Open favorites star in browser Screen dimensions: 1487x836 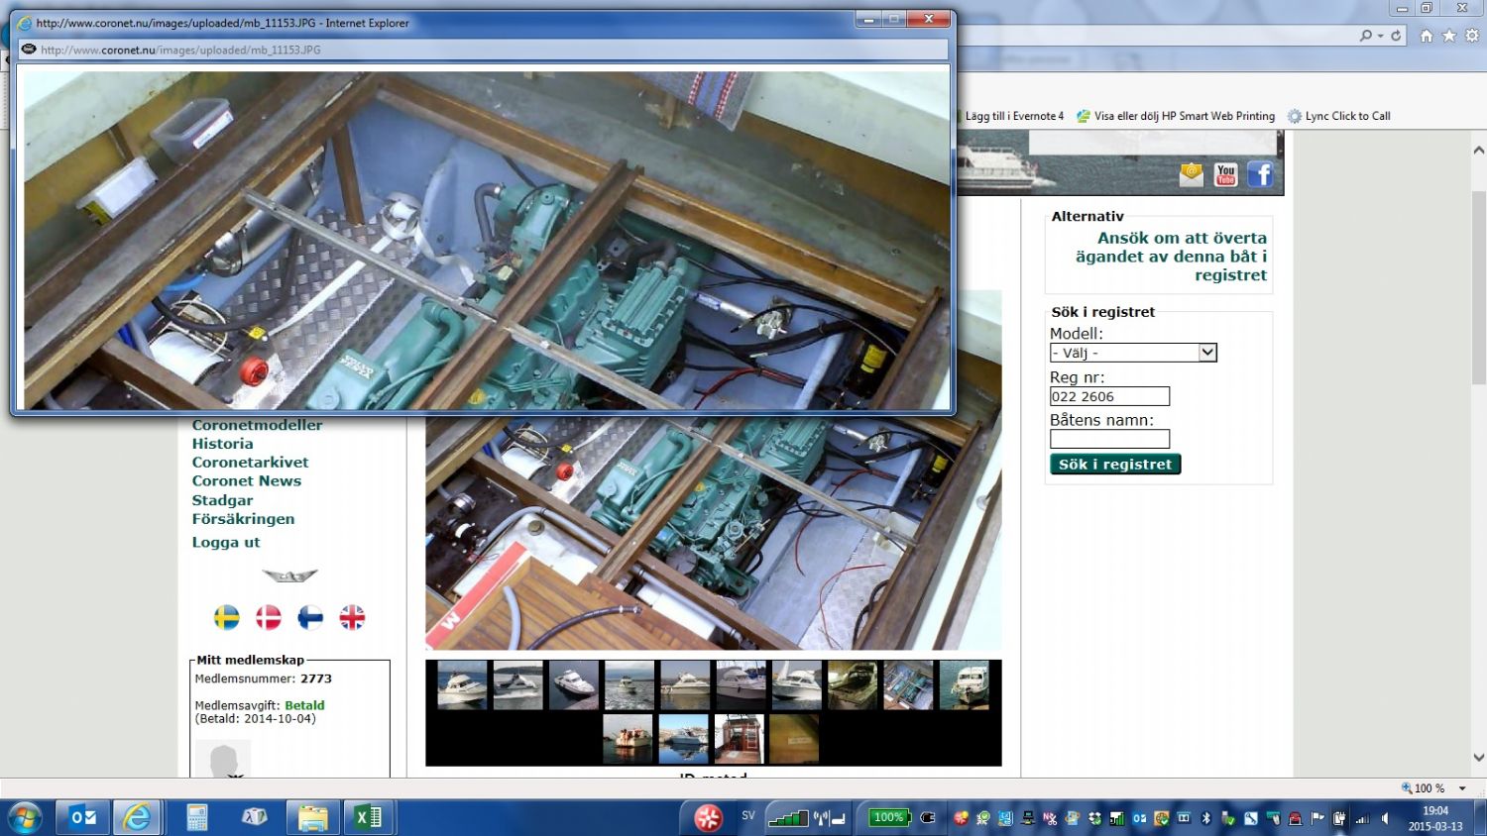point(1449,36)
